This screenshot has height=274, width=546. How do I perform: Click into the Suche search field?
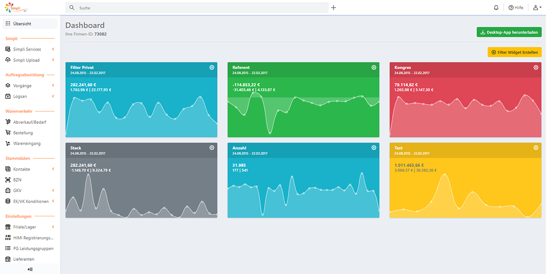point(200,8)
